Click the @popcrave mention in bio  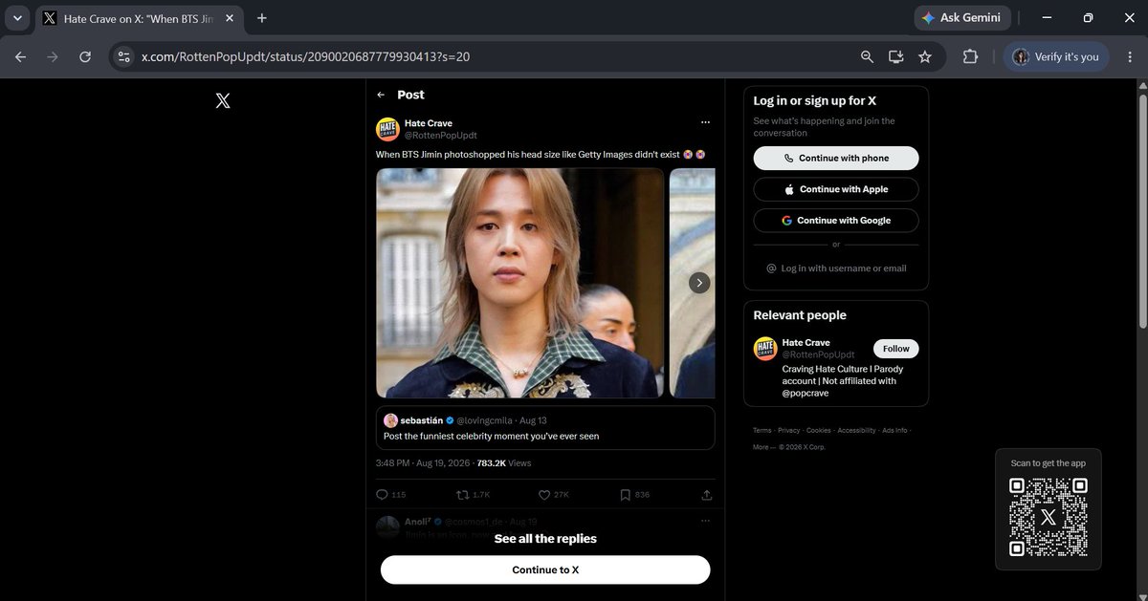(x=807, y=393)
